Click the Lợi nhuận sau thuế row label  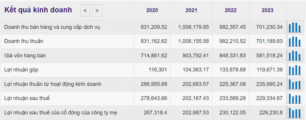coord(27,98)
